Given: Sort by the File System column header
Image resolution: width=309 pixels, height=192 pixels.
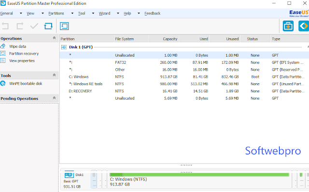Looking at the screenshot, I should coord(131,39).
